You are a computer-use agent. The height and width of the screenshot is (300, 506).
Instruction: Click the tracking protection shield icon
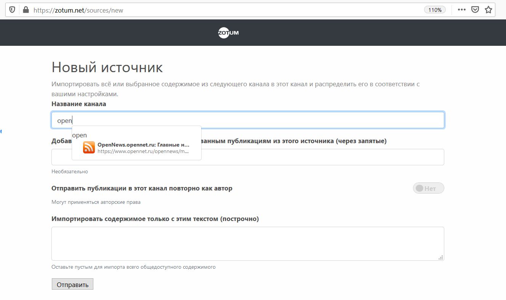pos(12,10)
